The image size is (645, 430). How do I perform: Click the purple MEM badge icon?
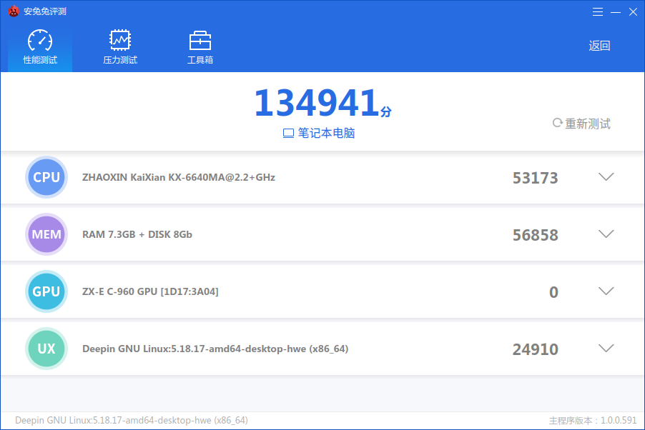tap(46, 234)
